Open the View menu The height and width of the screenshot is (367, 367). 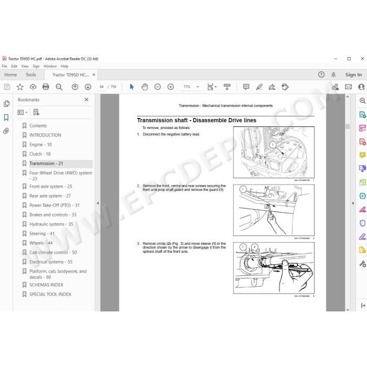click(25, 66)
